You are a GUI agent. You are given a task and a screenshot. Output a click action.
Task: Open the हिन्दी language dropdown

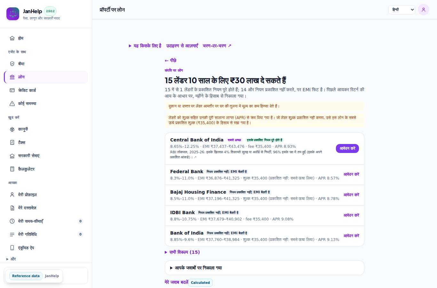[402, 10]
